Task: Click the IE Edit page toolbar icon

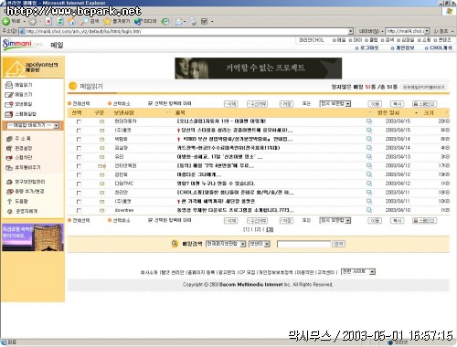Action: pos(204,21)
